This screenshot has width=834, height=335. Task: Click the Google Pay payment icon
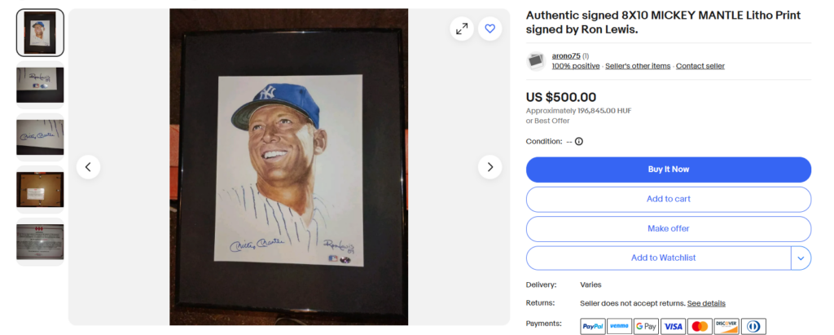pyautogui.click(x=646, y=326)
